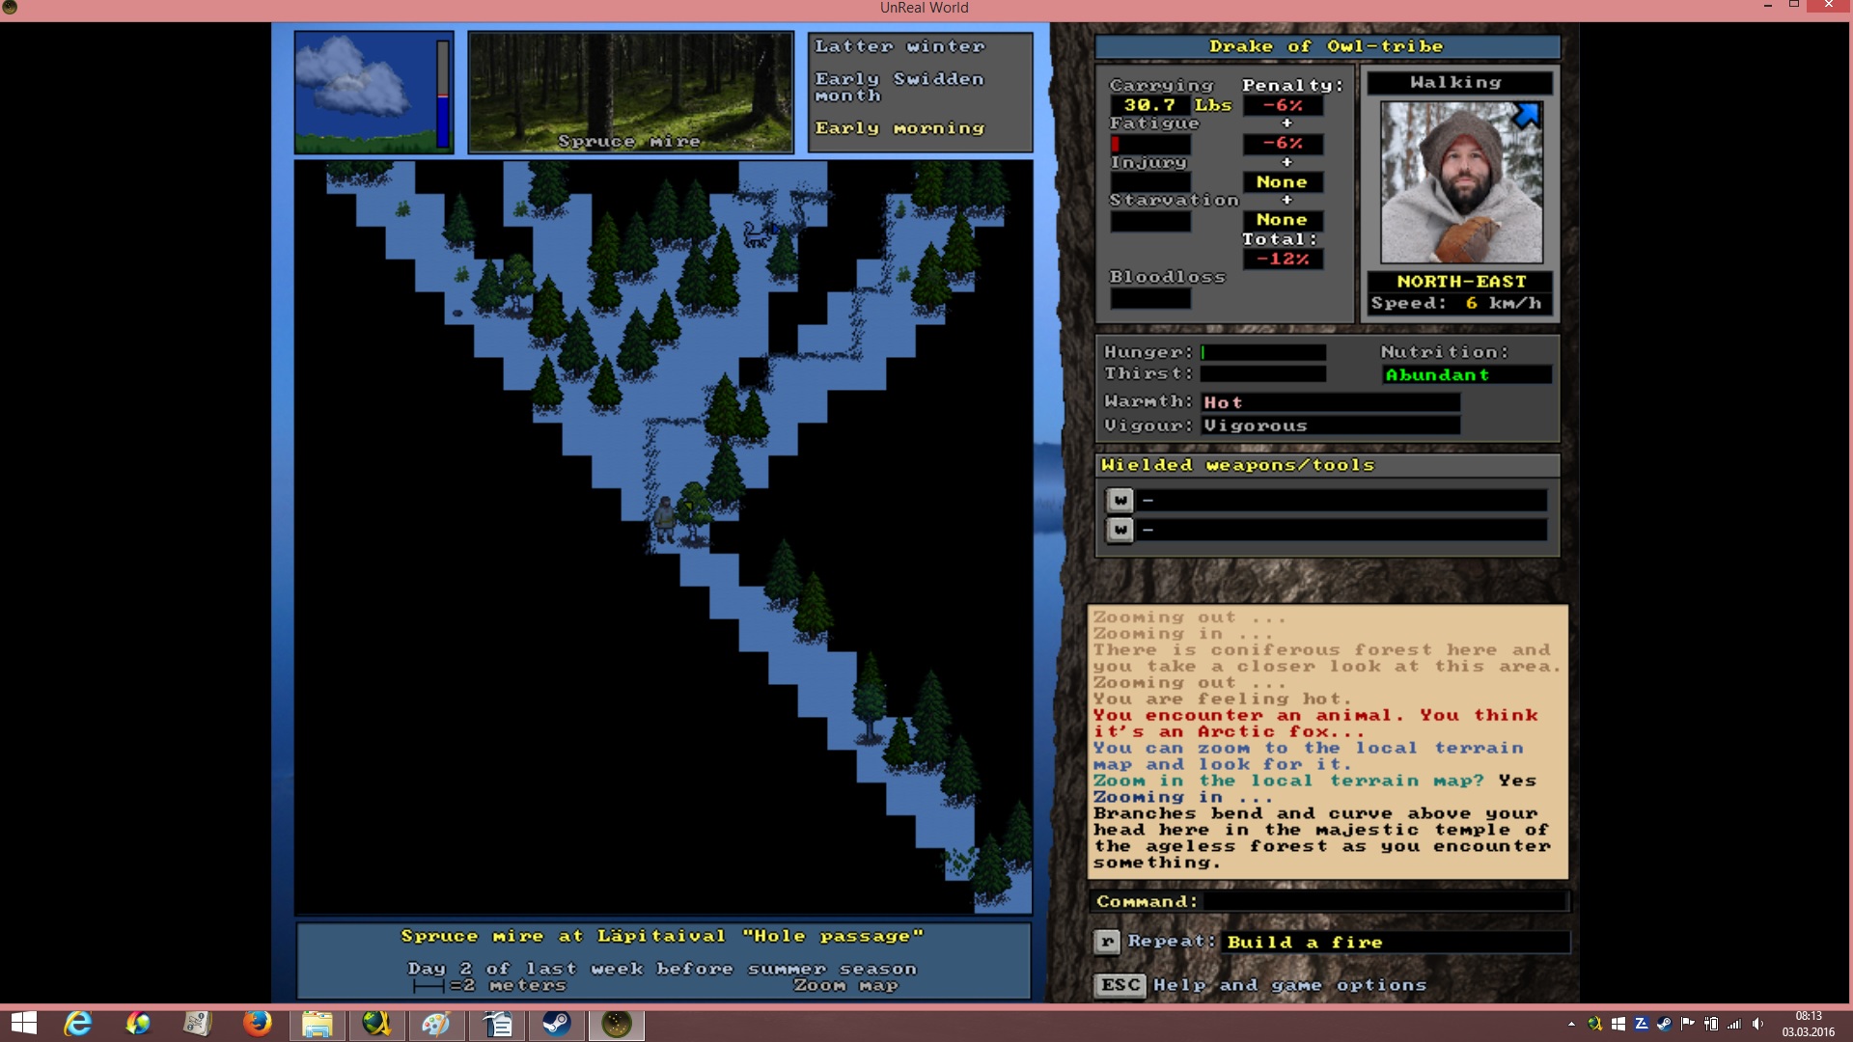Click the player character on the map
Image resolution: width=1853 pixels, height=1042 pixels.
pyautogui.click(x=665, y=520)
